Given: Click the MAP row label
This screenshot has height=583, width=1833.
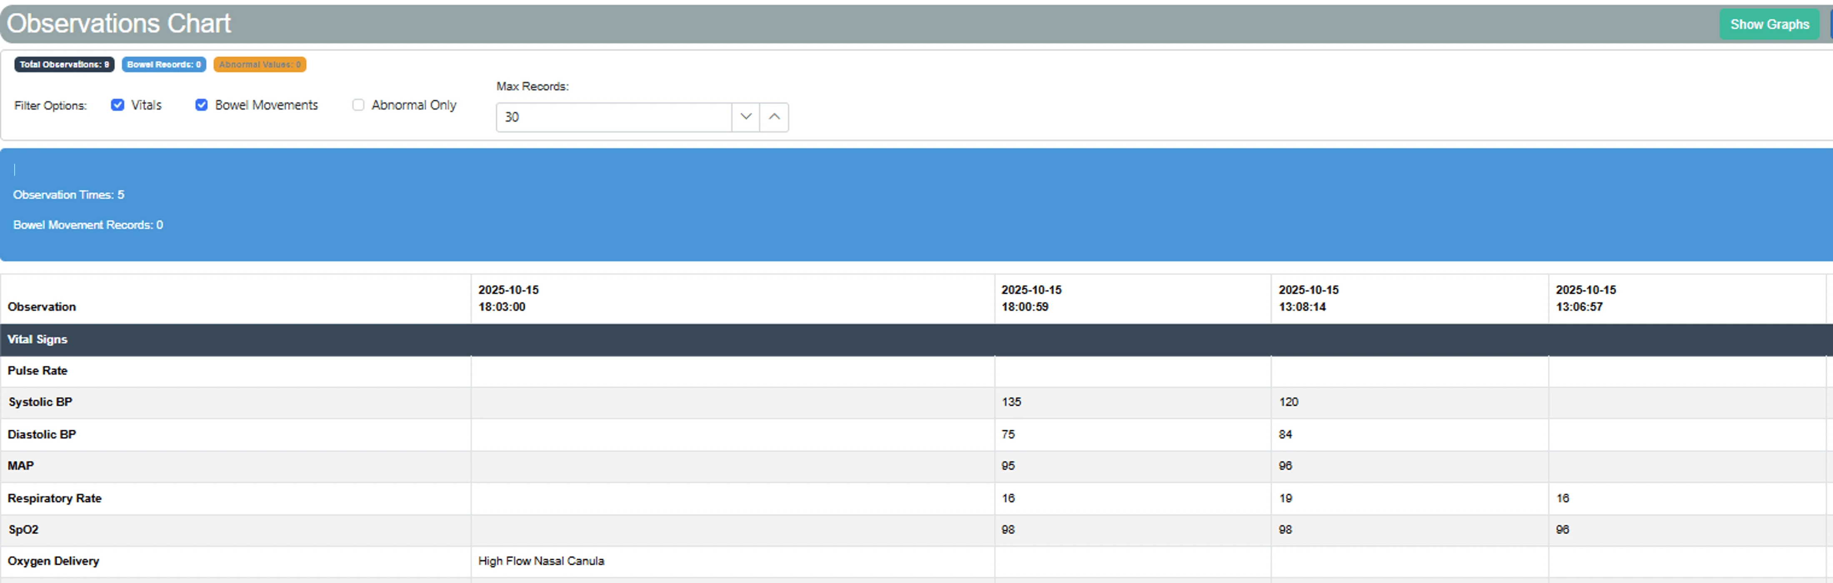Looking at the screenshot, I should coord(21,466).
